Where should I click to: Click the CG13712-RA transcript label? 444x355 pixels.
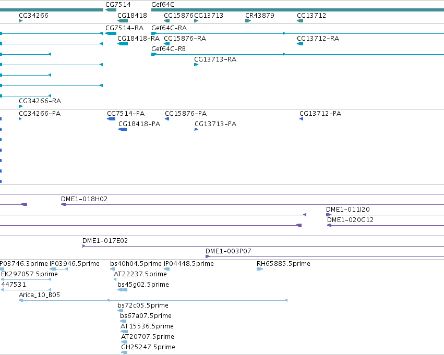[x=318, y=39]
